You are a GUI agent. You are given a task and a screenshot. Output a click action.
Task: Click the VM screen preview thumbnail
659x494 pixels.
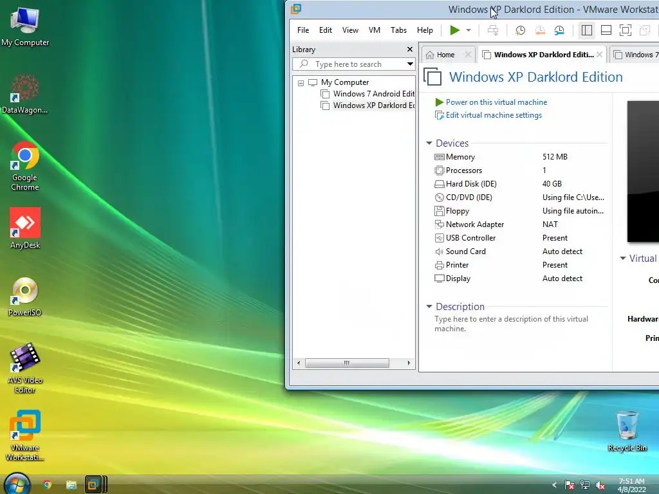643,171
